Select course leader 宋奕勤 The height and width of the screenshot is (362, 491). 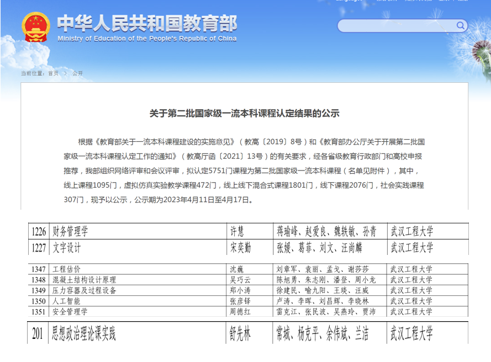240,247
